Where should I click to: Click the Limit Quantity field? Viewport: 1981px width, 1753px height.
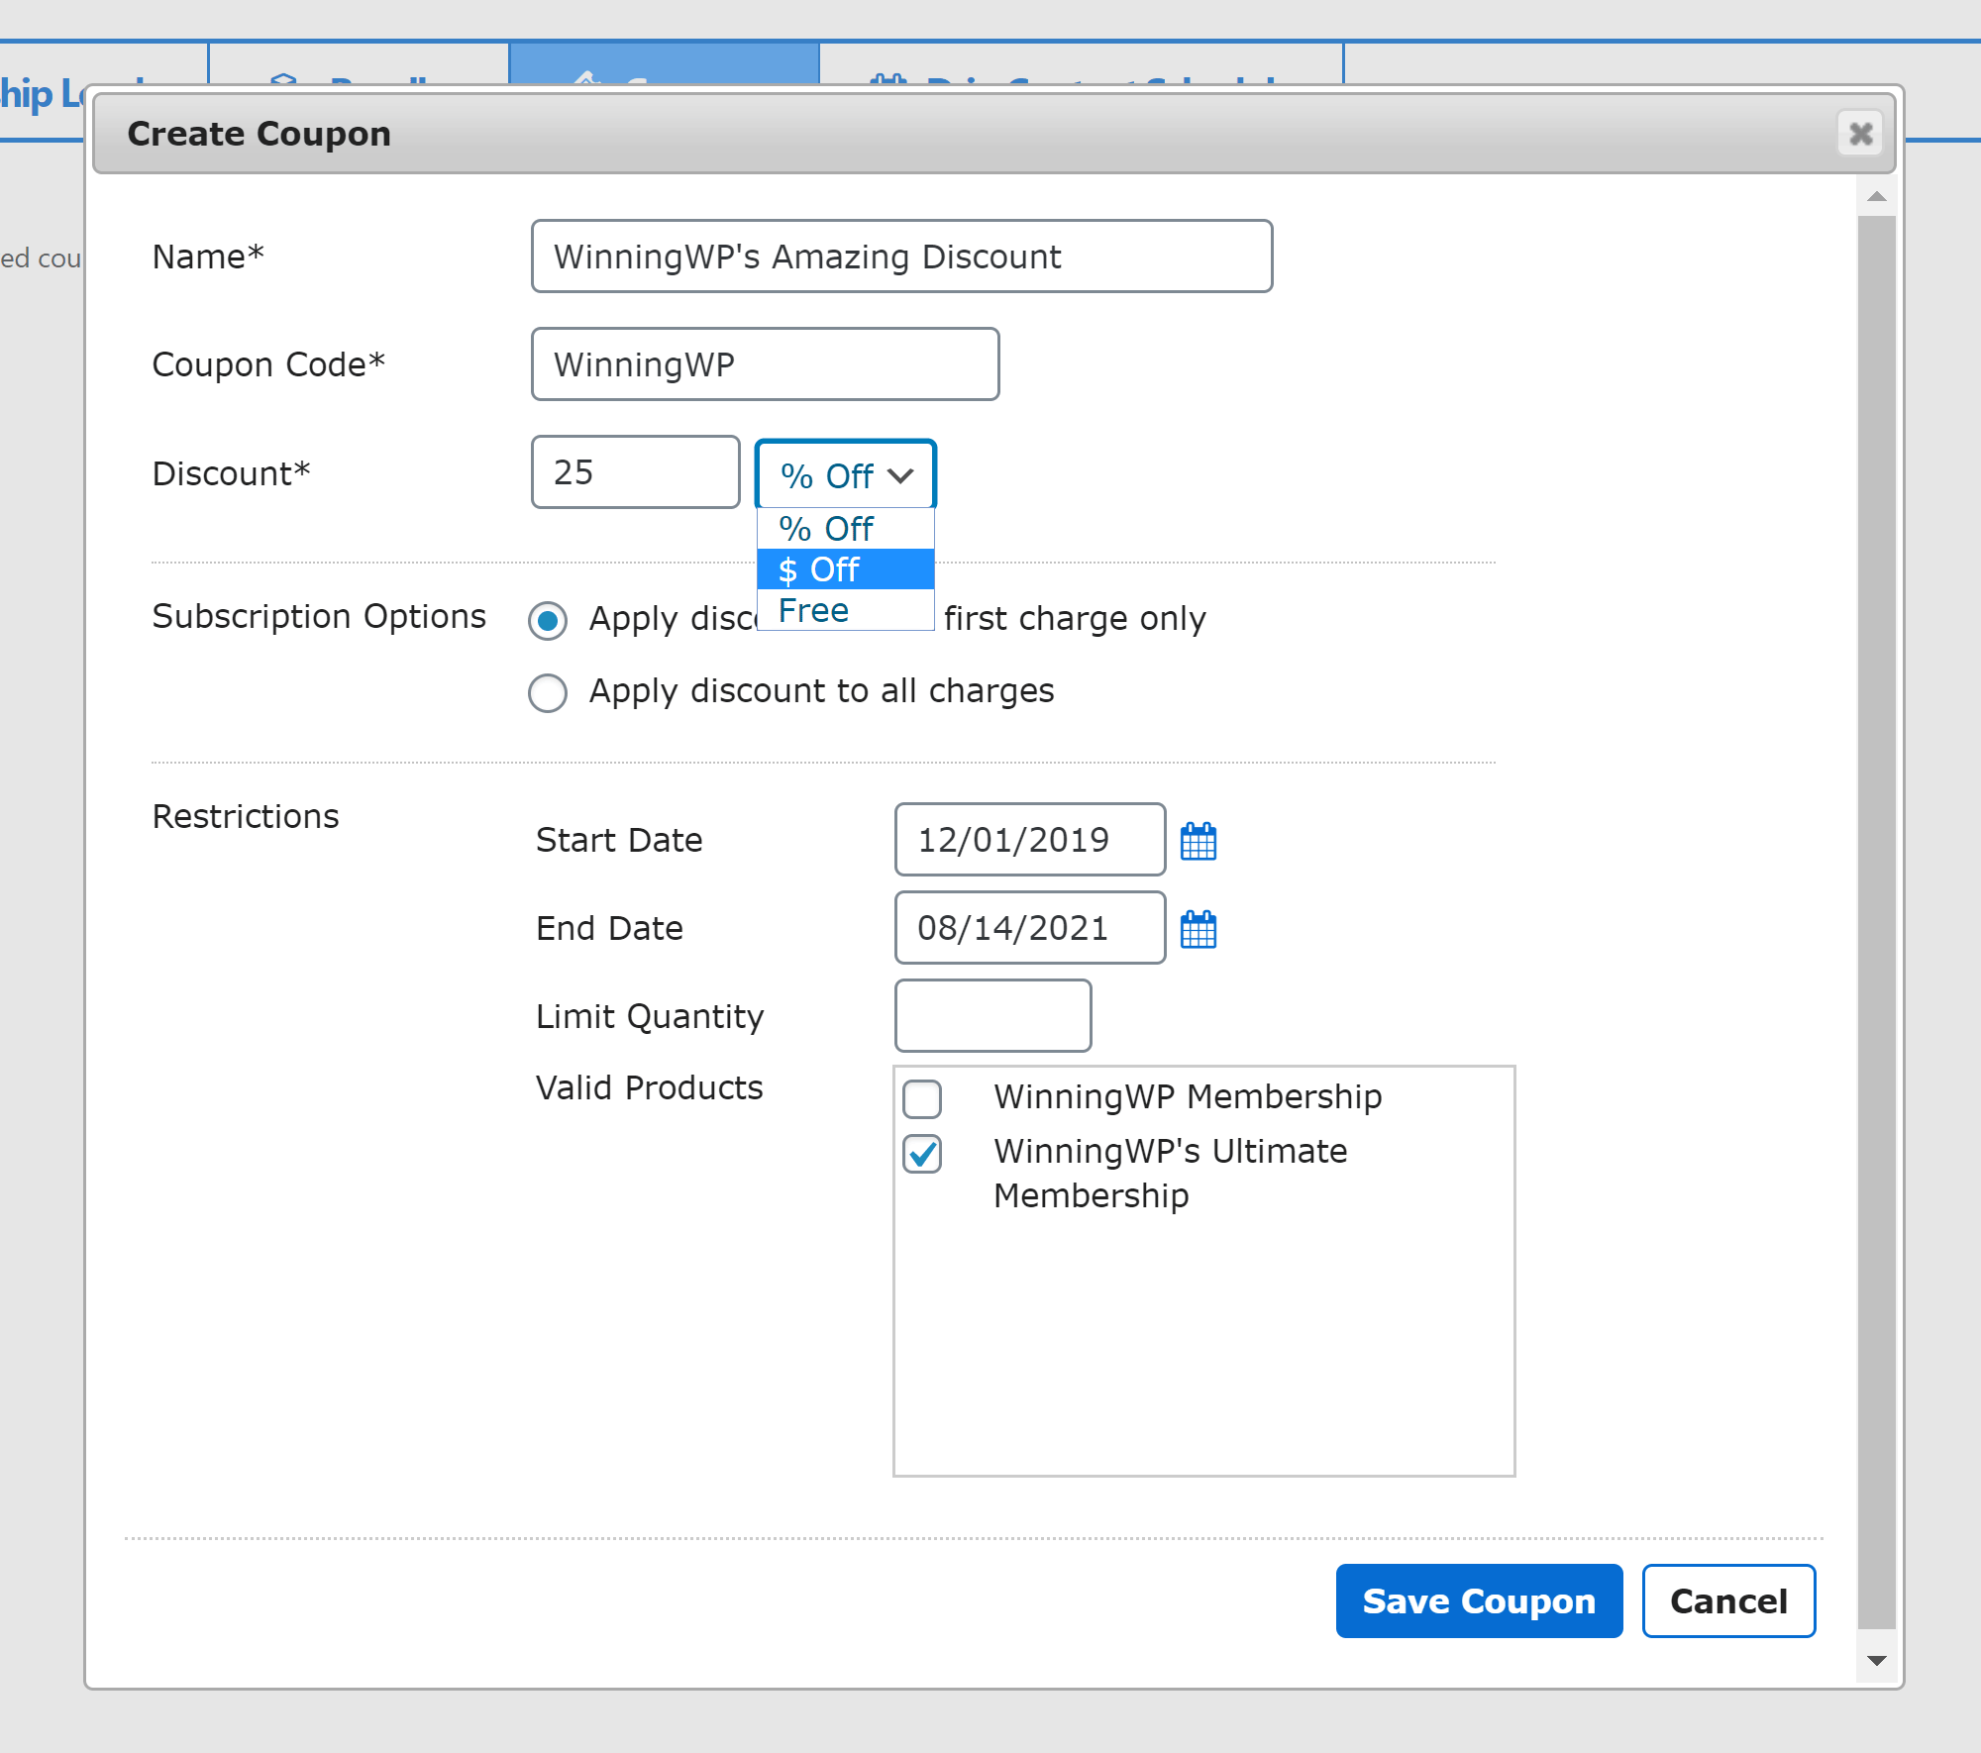(993, 1016)
